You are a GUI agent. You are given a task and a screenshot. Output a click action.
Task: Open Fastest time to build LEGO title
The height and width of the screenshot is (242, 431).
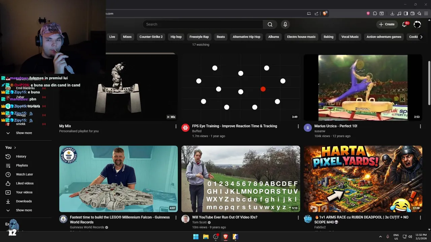tap(120, 220)
